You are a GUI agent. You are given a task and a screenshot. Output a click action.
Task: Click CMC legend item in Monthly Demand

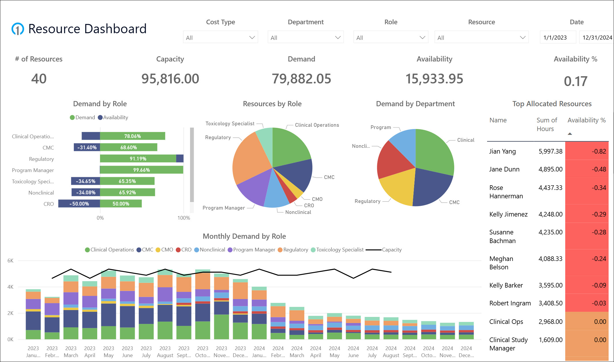(x=145, y=250)
